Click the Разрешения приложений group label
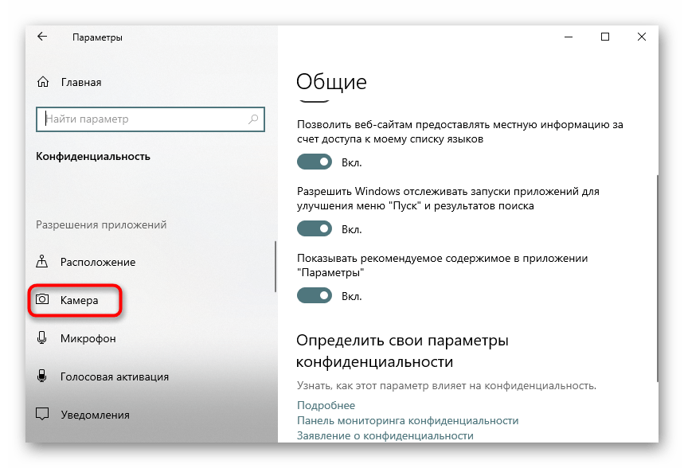Viewport: 684px width, 468px height. point(101,224)
